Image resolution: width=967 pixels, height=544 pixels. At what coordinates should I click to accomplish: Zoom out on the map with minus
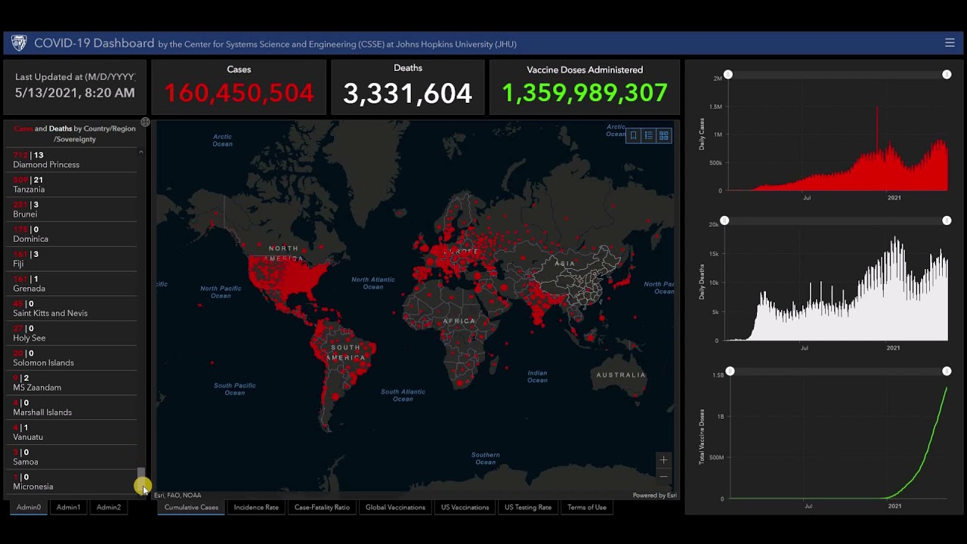point(663,476)
